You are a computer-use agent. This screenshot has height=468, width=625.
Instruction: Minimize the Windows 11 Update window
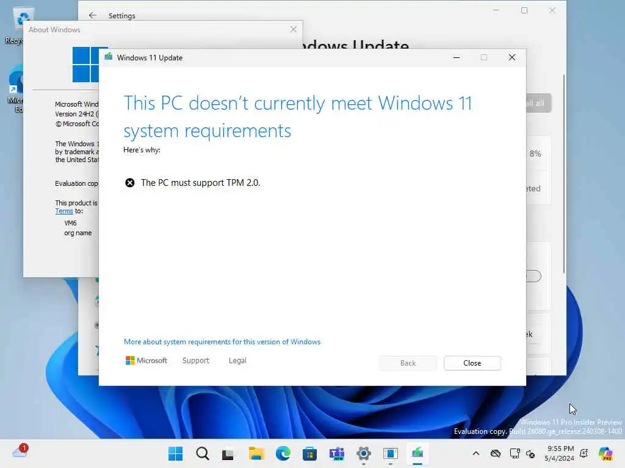click(x=457, y=57)
